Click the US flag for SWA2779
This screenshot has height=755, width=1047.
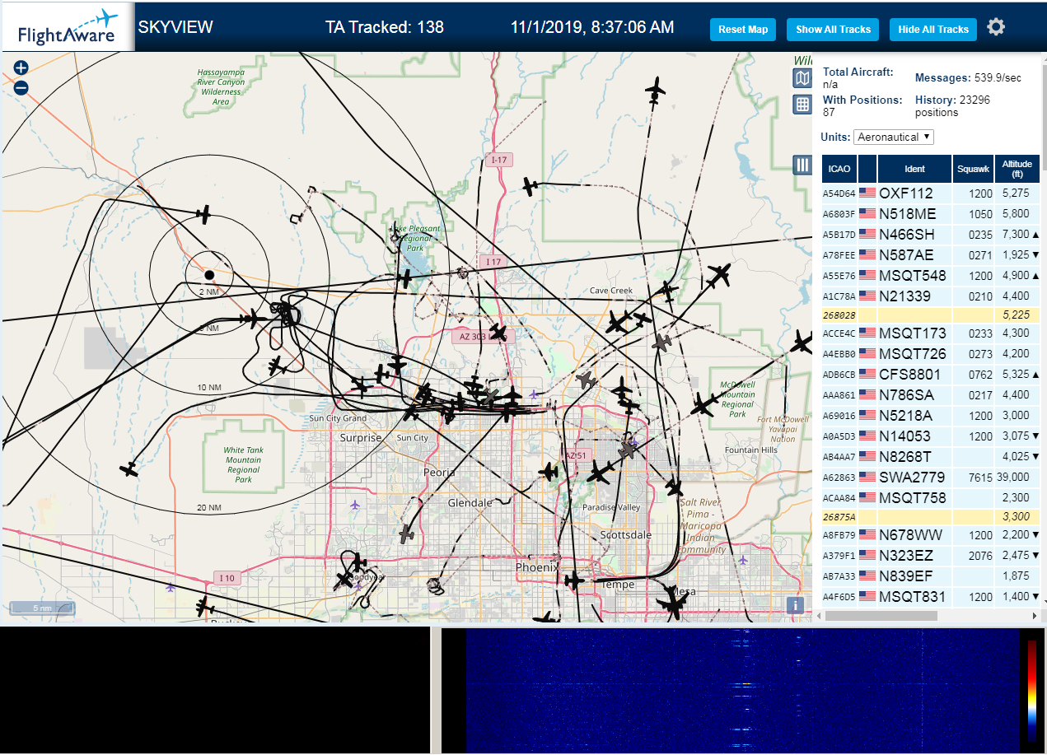(x=867, y=477)
